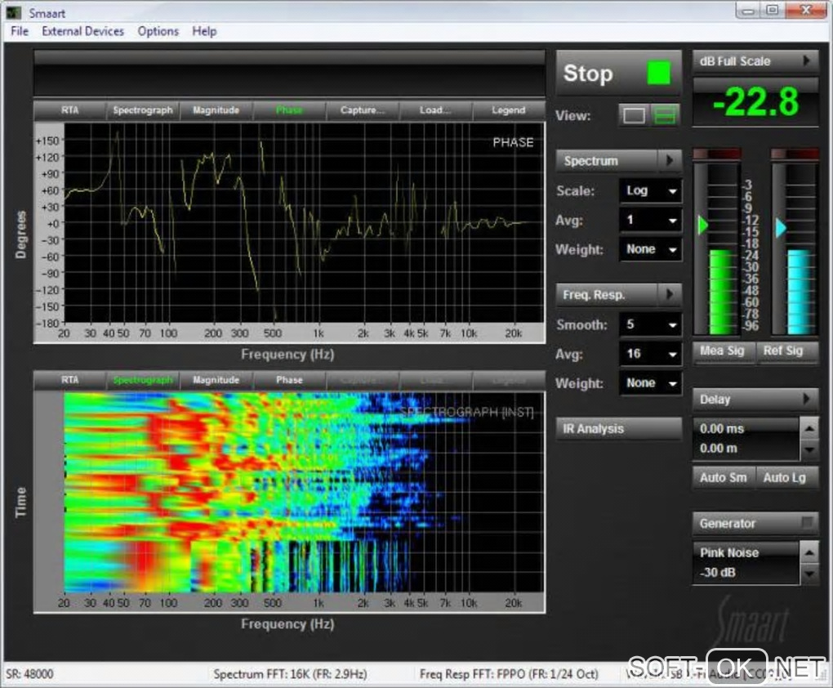Click the Auto Sm delay button
The height and width of the screenshot is (688, 833).
point(723,477)
